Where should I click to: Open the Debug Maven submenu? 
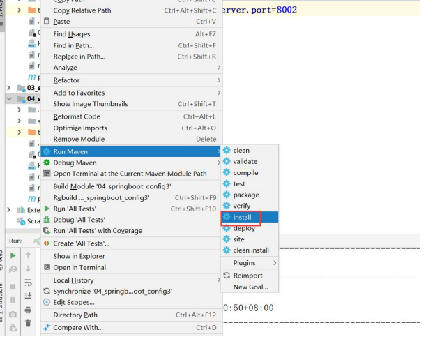pos(131,163)
